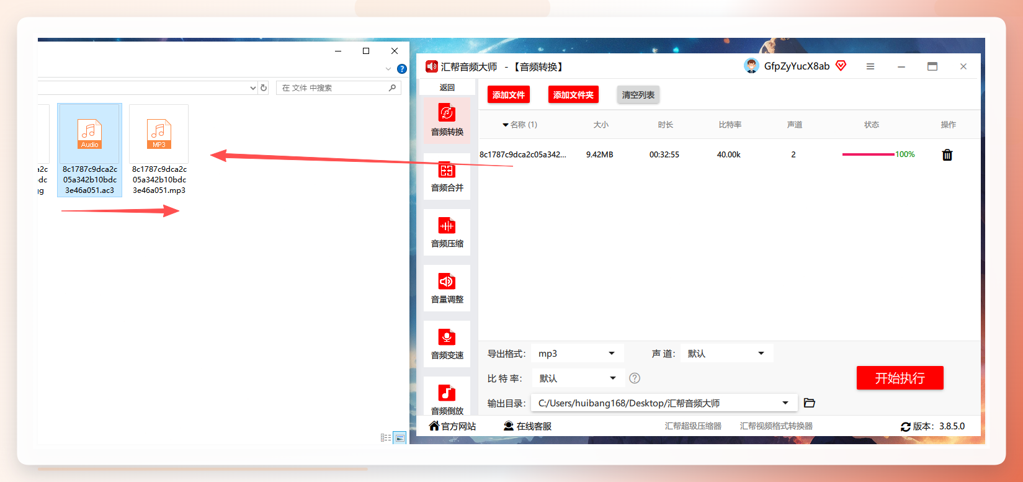Switch Explorer to large icons view
The width and height of the screenshot is (1023, 482).
(400, 438)
